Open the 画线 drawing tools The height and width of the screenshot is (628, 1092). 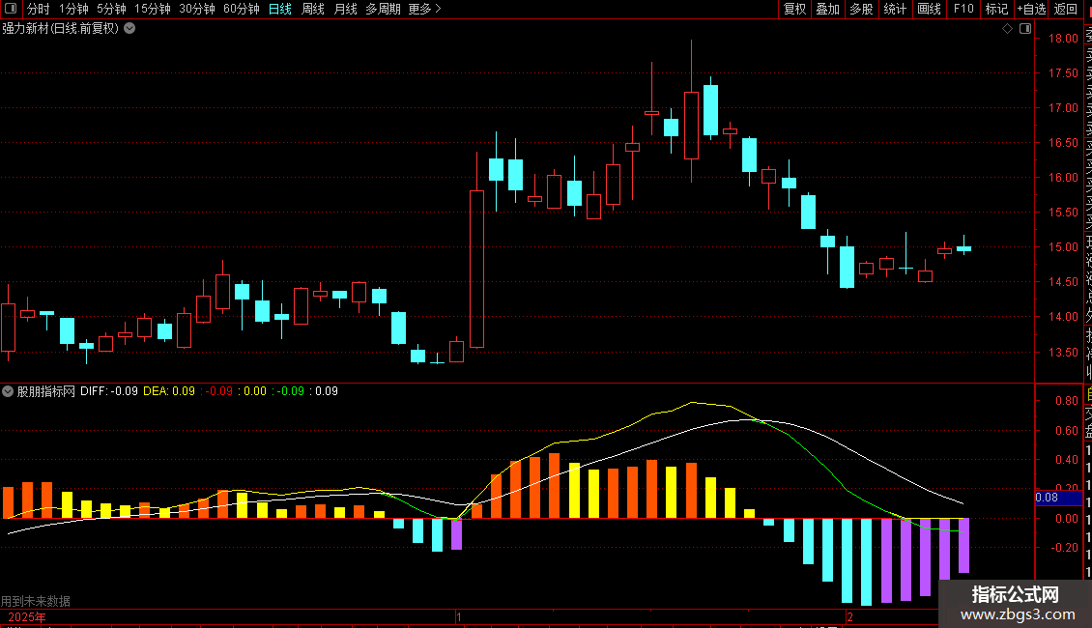pos(929,9)
